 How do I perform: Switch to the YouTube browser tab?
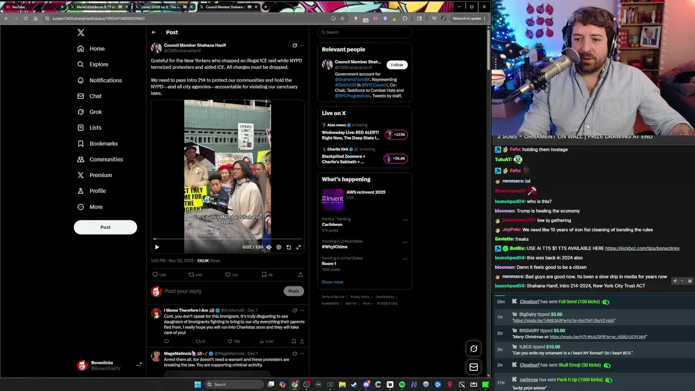(34, 7)
